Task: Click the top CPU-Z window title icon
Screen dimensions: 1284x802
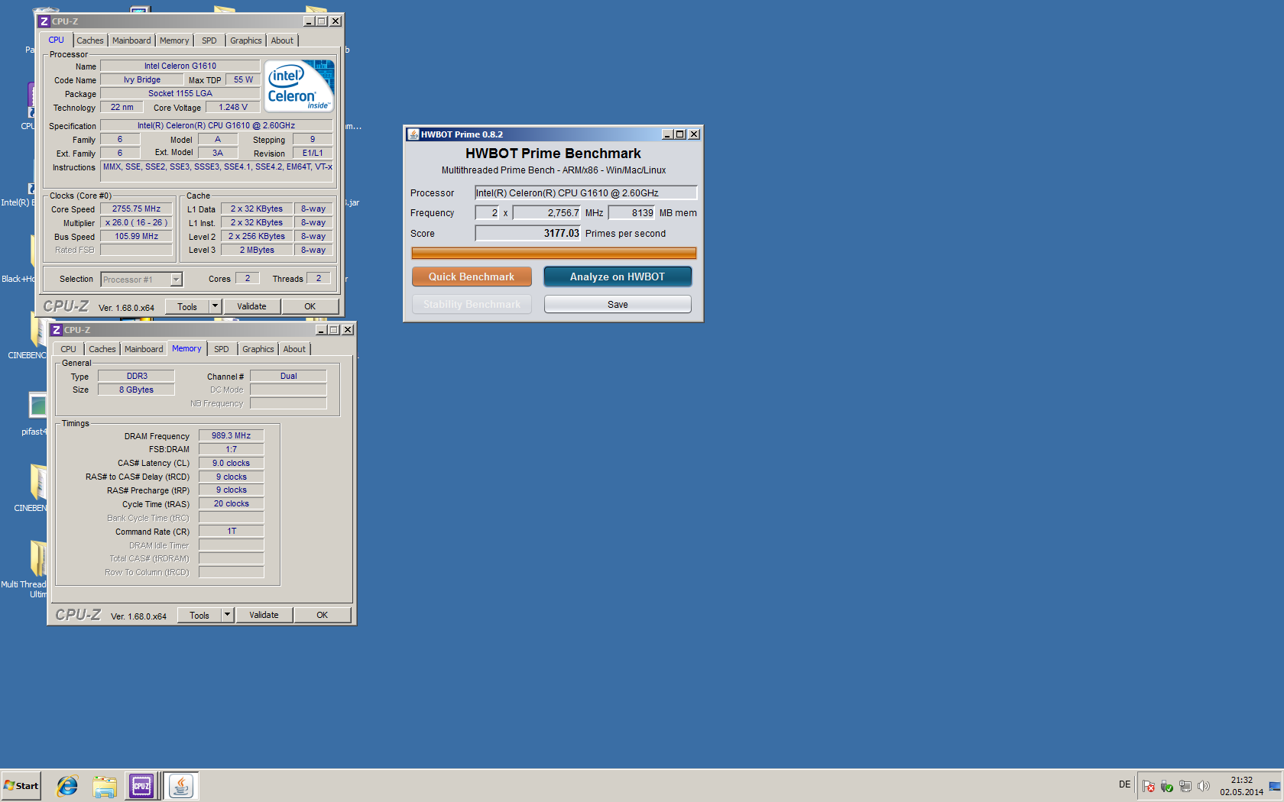Action: [44, 21]
